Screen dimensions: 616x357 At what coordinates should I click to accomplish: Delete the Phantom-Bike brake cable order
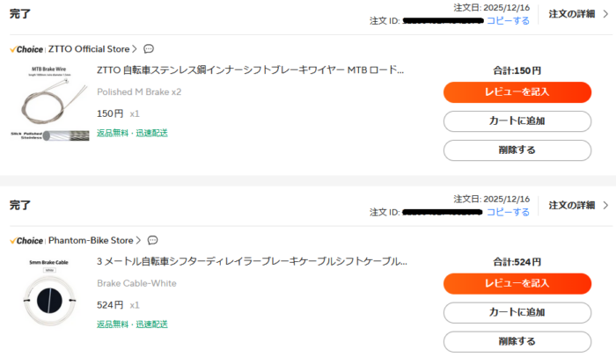(517, 341)
